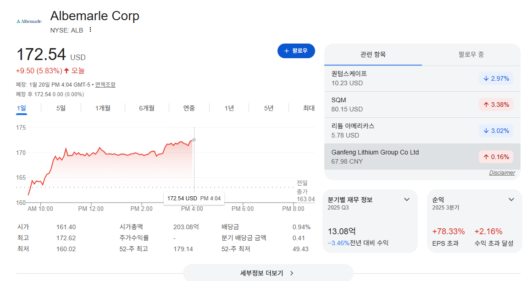527x281 pixels.
Task: Expand the 순익 card chevron
Action: point(511,200)
